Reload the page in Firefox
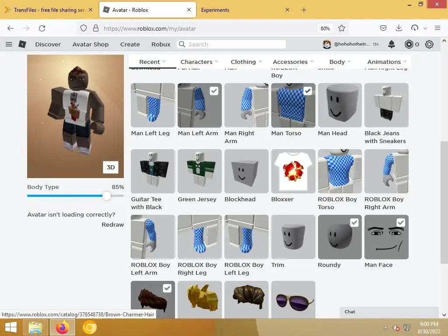Screen dimensions: 448x336 (42, 28)
